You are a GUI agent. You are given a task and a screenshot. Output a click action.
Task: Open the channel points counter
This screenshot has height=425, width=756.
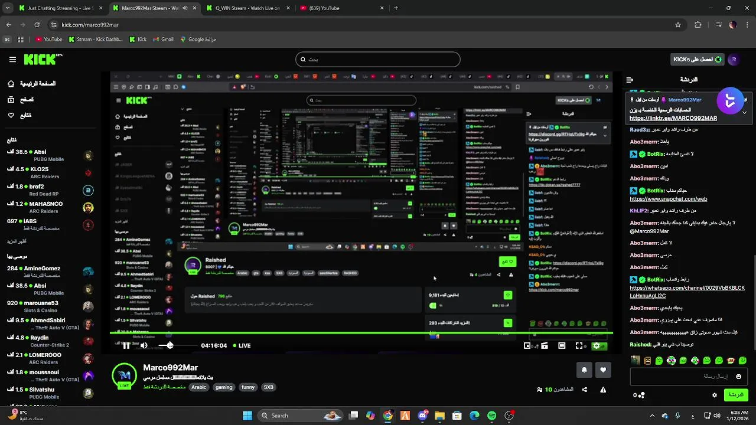tap(639, 395)
